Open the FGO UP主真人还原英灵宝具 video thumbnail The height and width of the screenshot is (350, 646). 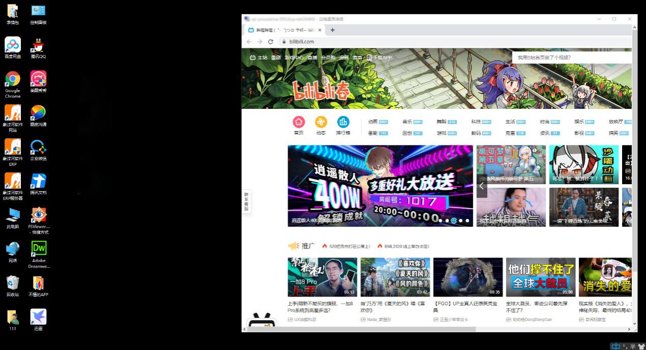click(468, 277)
